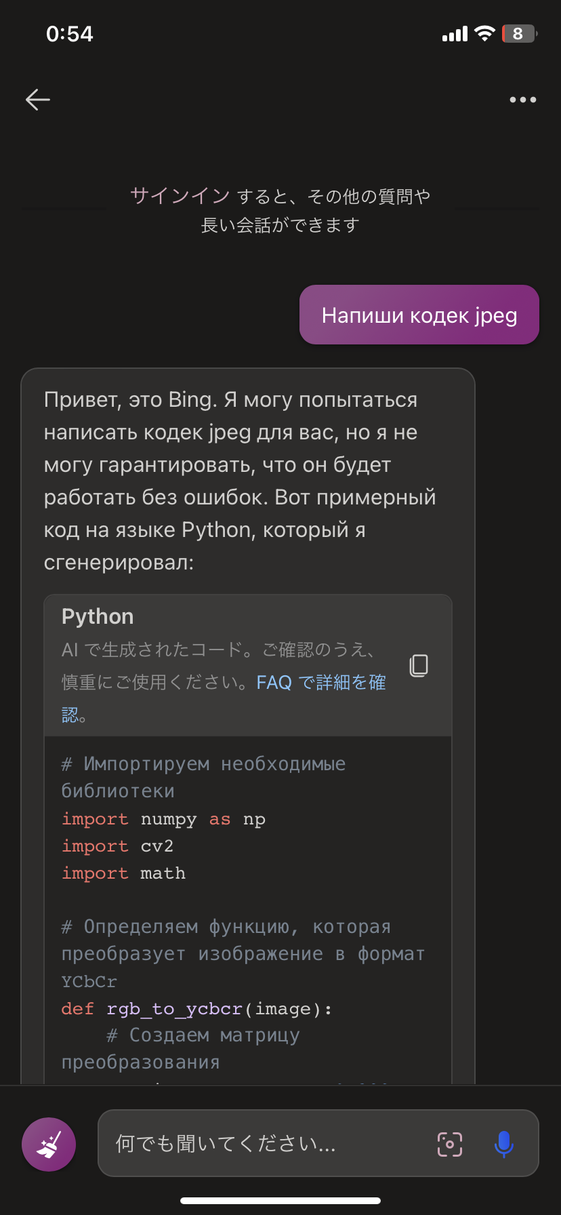The image size is (561, 1215).
Task: Tap the 0:54 clock in status bar
Action: pos(70,34)
